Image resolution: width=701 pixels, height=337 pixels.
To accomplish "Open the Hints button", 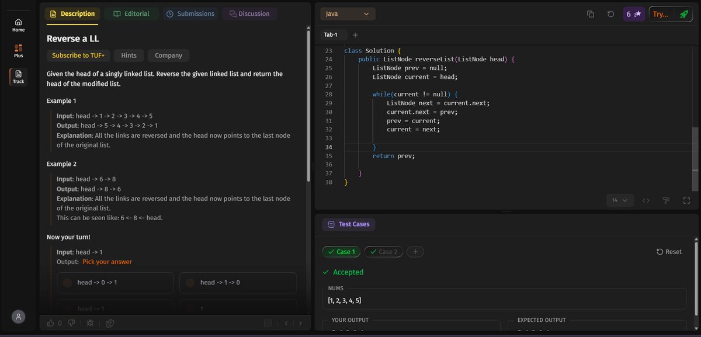I will click(x=129, y=55).
